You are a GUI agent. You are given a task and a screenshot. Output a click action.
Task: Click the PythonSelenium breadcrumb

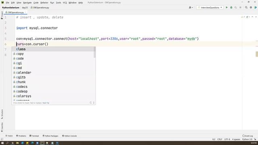(x=11, y=8)
